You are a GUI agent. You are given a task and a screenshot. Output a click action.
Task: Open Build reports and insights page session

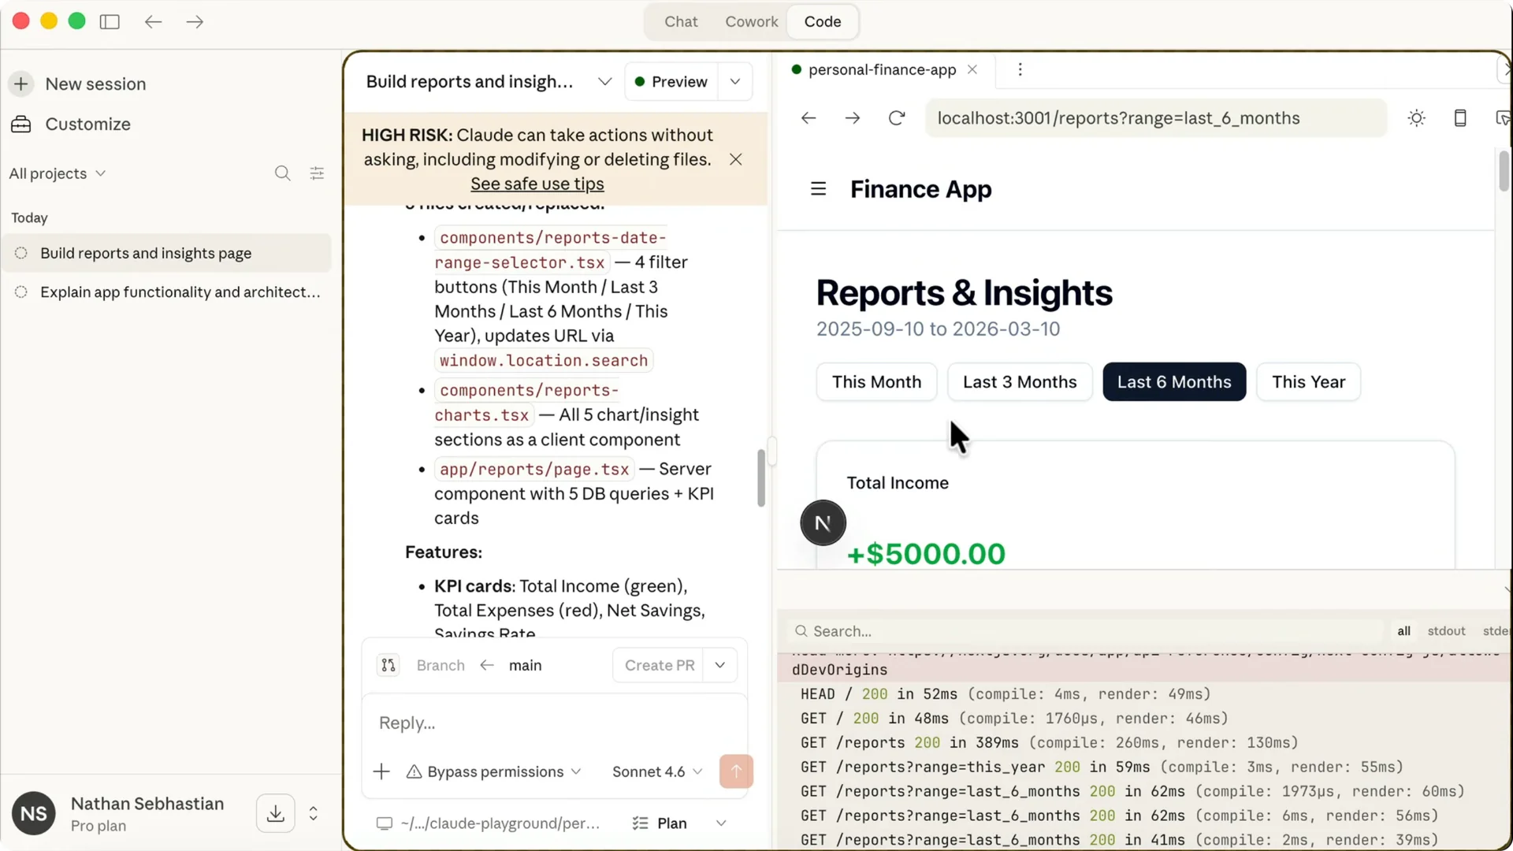(167, 253)
